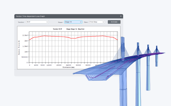Open the Stage dropdown showing Stage 14
The width and height of the screenshot is (171, 106).
[x=73, y=22]
